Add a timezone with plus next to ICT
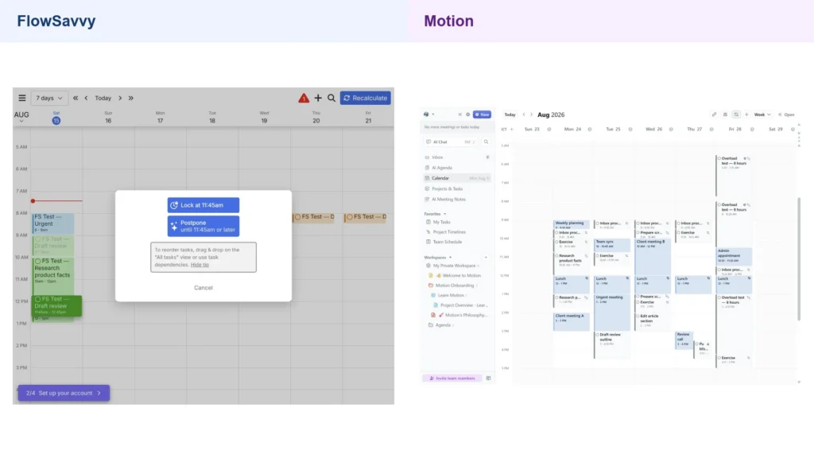The height and width of the screenshot is (458, 814). tap(511, 130)
